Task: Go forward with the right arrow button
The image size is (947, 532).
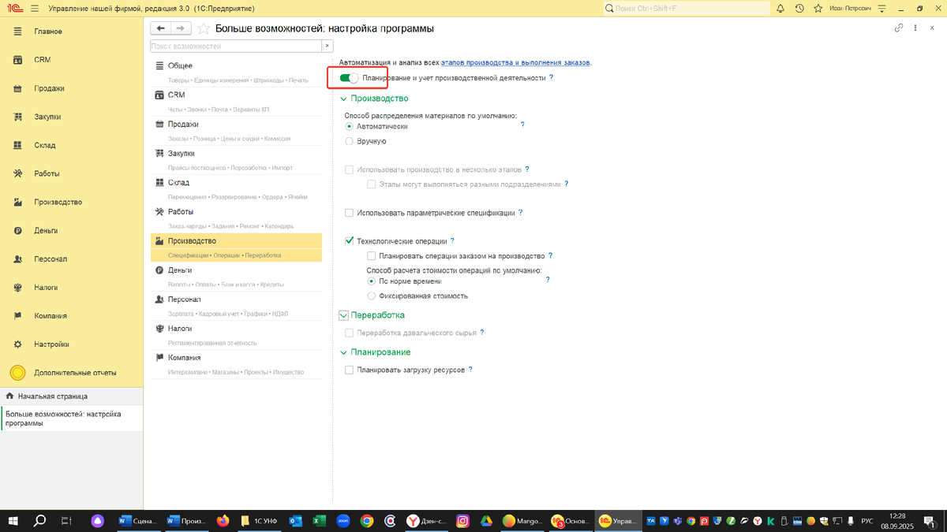Action: tap(181, 28)
